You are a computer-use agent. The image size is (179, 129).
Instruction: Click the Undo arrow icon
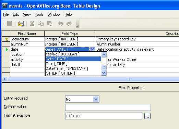pyautogui.click(x=61, y=24)
